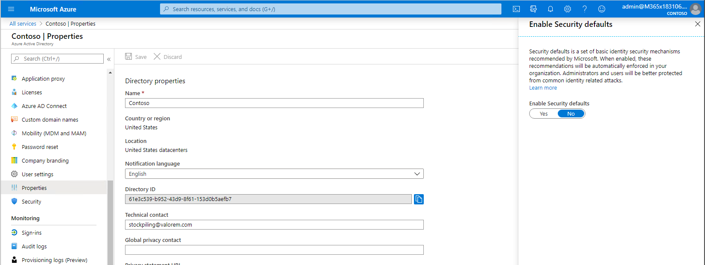Open the Cloud Shell icon in top bar
Screen dimensions: 705x265
coord(516,9)
